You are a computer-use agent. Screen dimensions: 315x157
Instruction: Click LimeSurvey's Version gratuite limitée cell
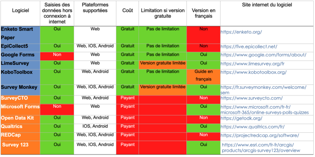(x=163, y=65)
